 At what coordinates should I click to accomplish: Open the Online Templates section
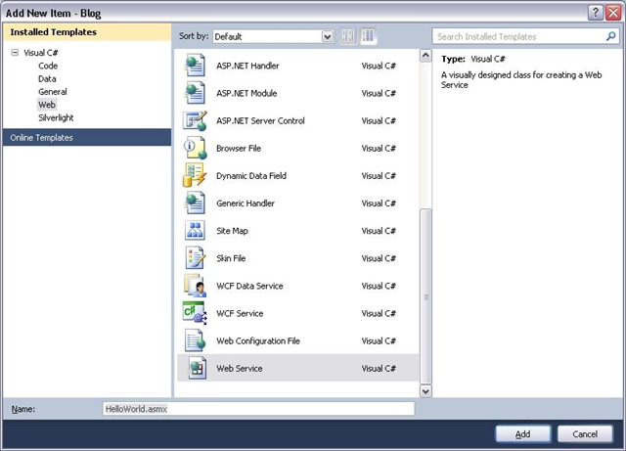(x=87, y=137)
